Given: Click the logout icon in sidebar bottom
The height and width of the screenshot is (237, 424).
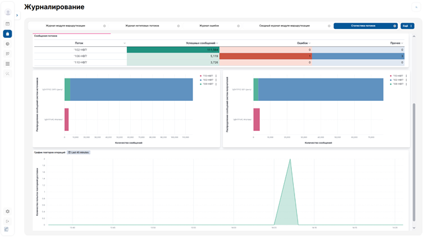Looking at the screenshot, I should [x=8, y=222].
